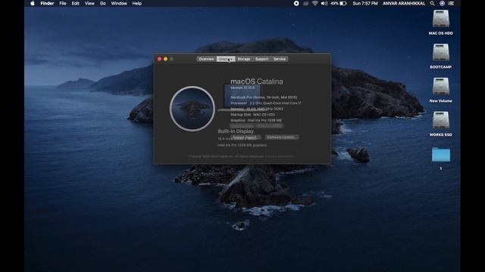Screen dimensions: 485x272
Task: Open Spotlight search
Action: pyautogui.click(x=432, y=3)
